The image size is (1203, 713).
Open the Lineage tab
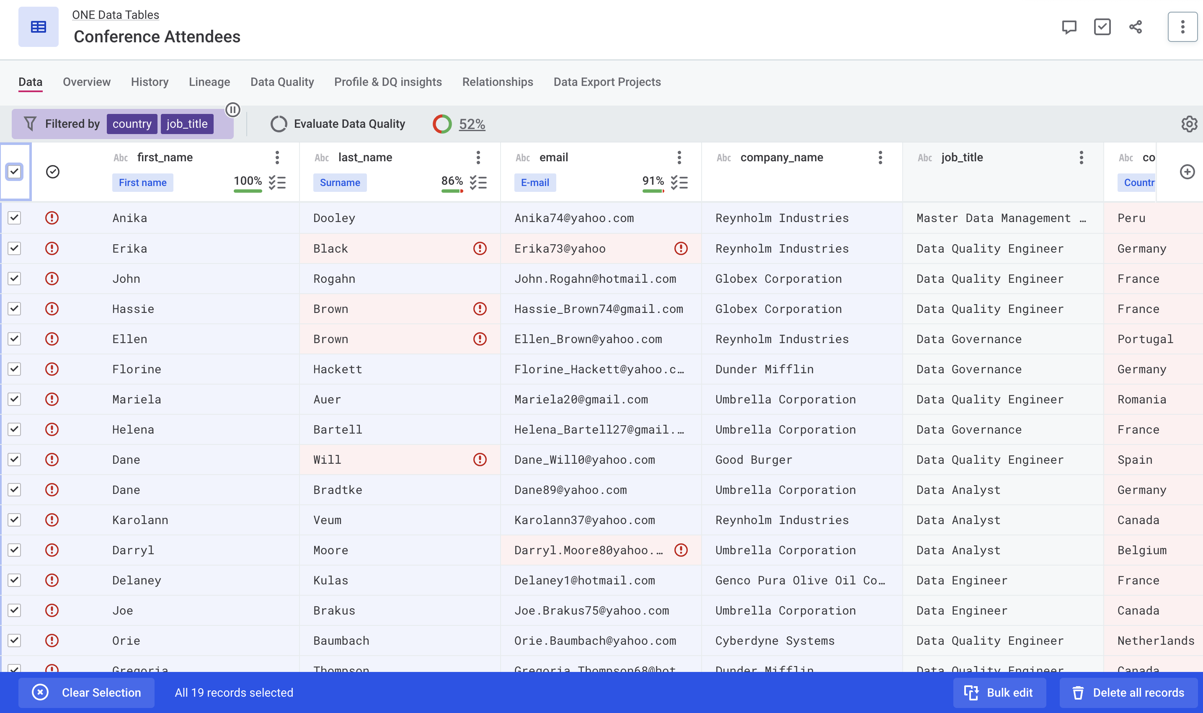209,82
